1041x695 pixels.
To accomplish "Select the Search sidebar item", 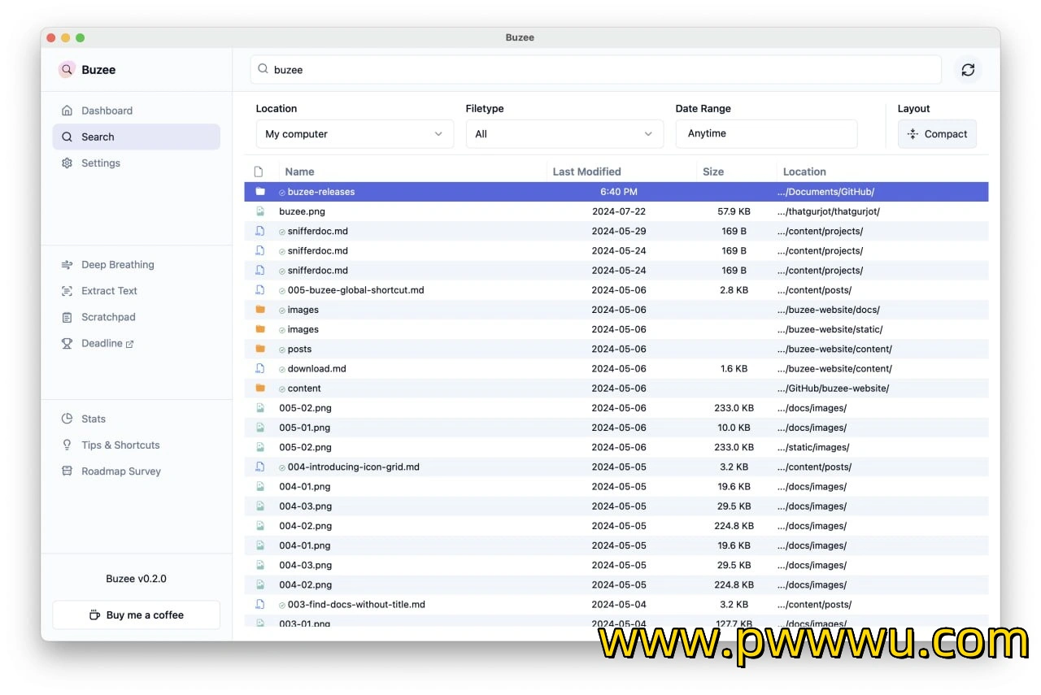I will coord(137,137).
